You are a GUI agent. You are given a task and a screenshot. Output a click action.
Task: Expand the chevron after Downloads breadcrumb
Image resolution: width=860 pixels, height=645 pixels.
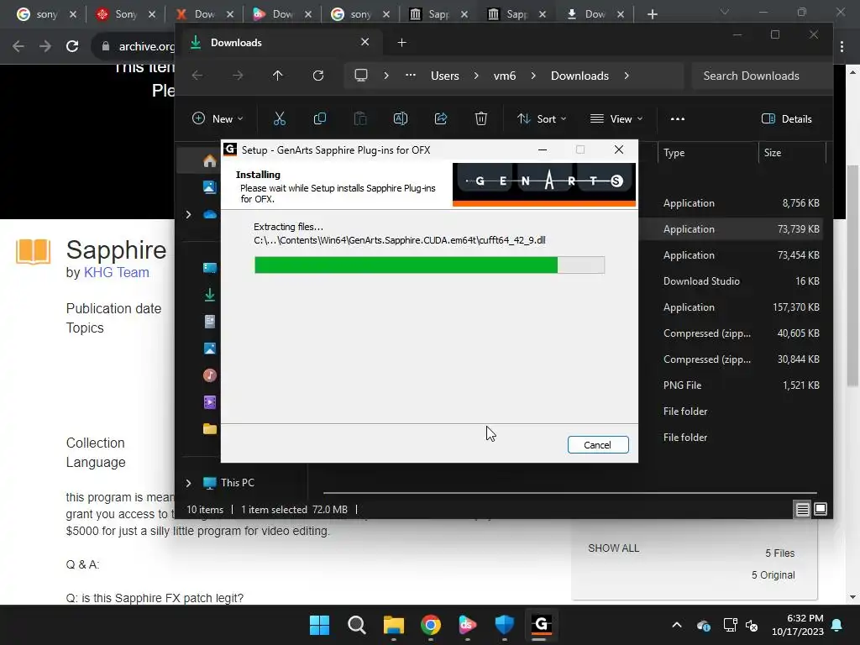tap(627, 76)
